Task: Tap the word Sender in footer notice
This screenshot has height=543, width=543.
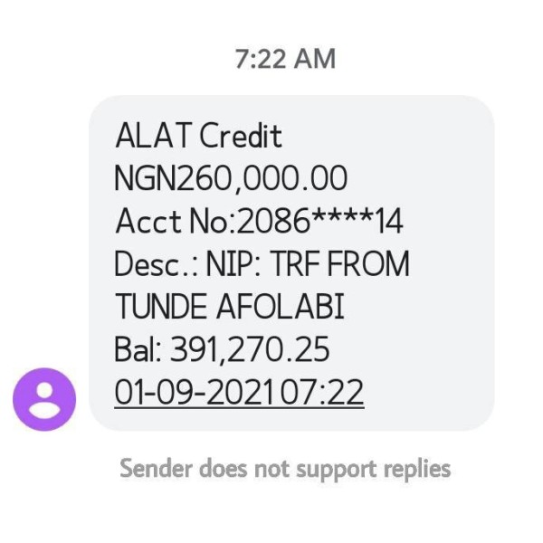Action: click(x=156, y=468)
